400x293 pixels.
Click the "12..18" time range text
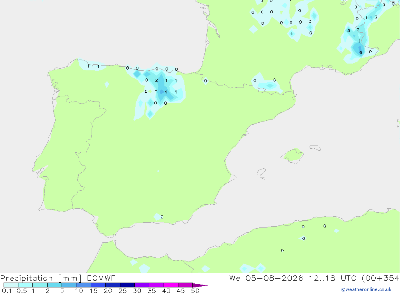(322, 278)
